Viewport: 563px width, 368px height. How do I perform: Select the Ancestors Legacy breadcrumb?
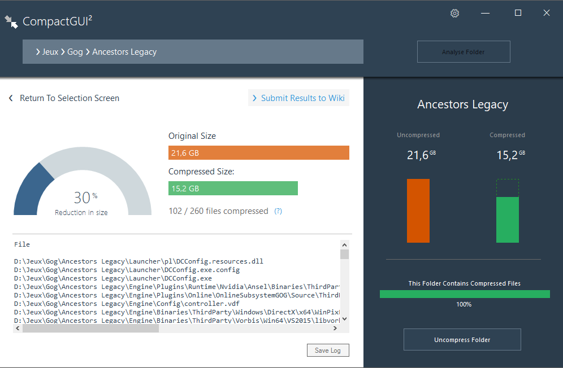coord(124,52)
